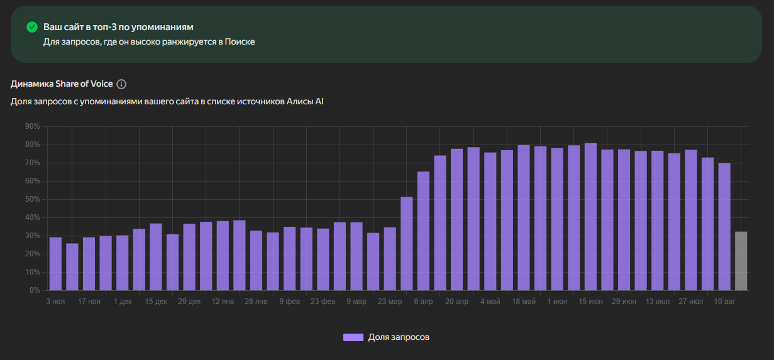The width and height of the screenshot is (774, 360).
Task: Click the 30% y-axis label
Action: coord(32,236)
